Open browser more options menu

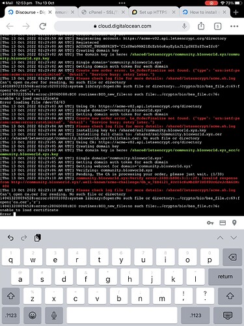(234, 26)
